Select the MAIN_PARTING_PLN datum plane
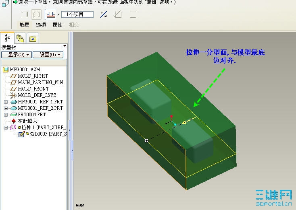Viewport: 296px width, 210px height. click(40, 82)
